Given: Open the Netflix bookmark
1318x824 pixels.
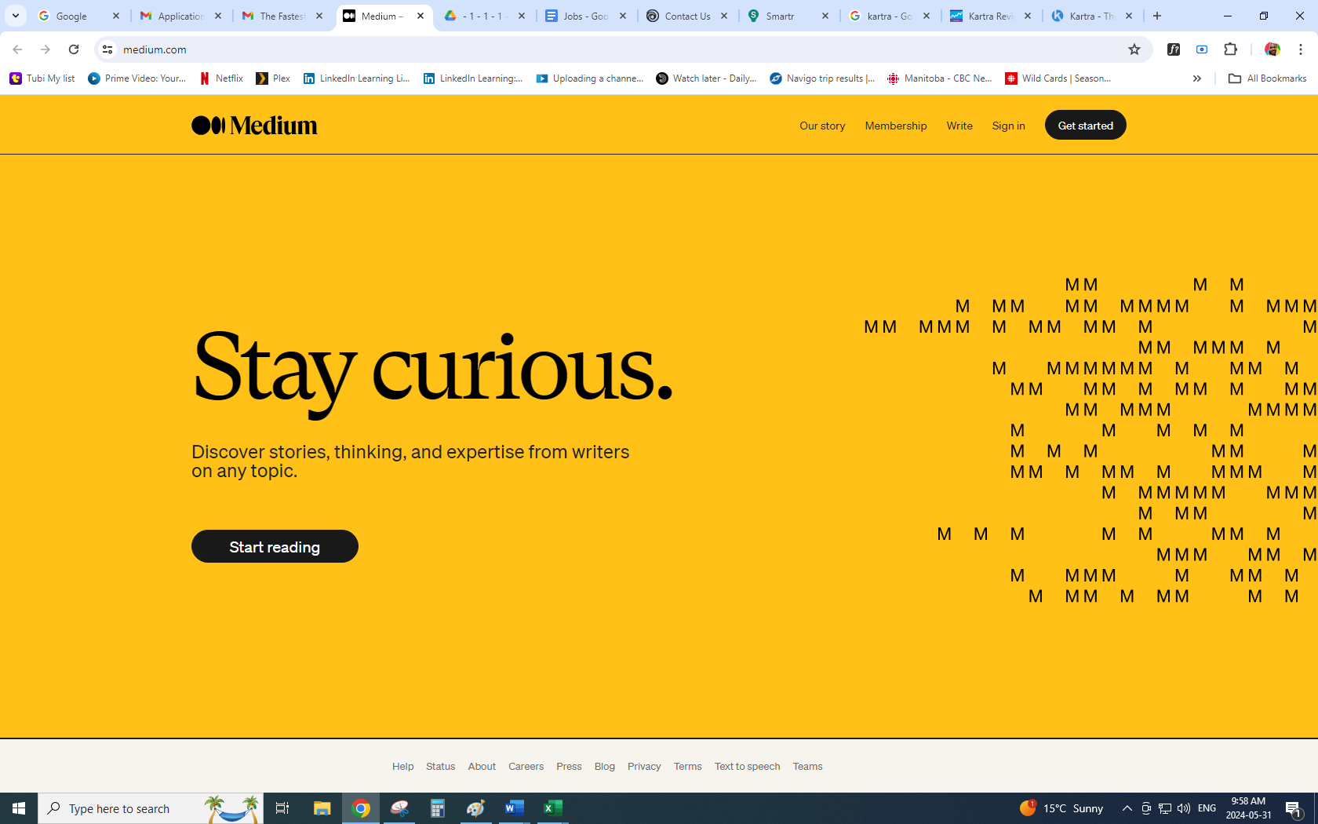Looking at the screenshot, I should (221, 78).
